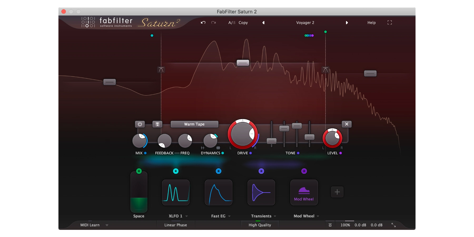Image resolution: width=474 pixels, height=237 pixels.
Task: Click the Transients modulation source icon
Action: click(x=261, y=192)
